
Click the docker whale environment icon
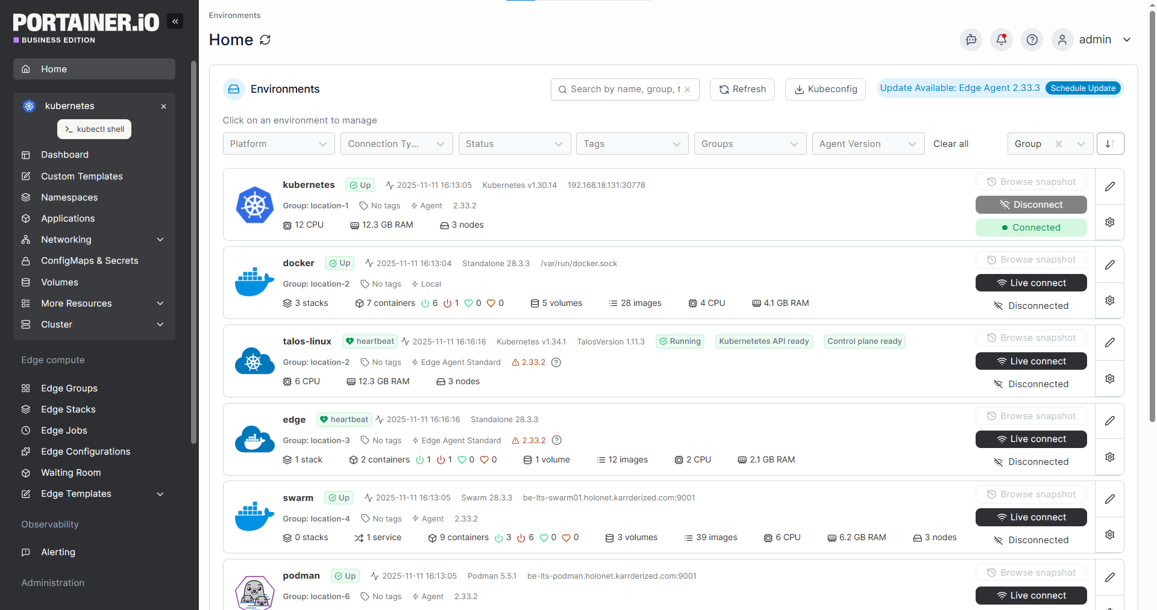(x=255, y=282)
